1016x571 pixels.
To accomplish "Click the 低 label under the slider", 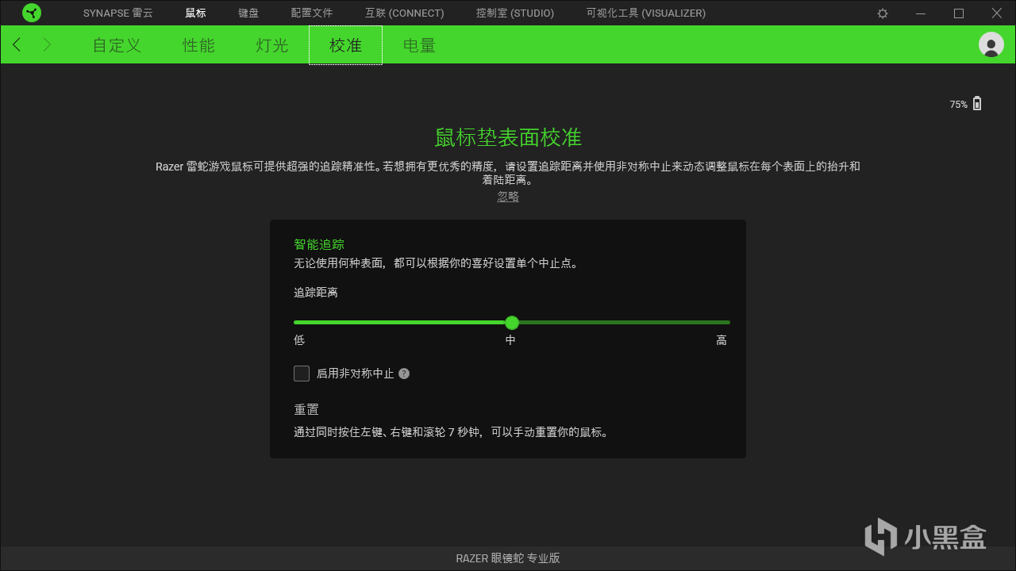I will (x=299, y=340).
